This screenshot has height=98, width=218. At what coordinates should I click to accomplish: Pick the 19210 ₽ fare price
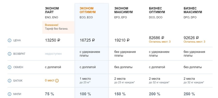(122, 40)
